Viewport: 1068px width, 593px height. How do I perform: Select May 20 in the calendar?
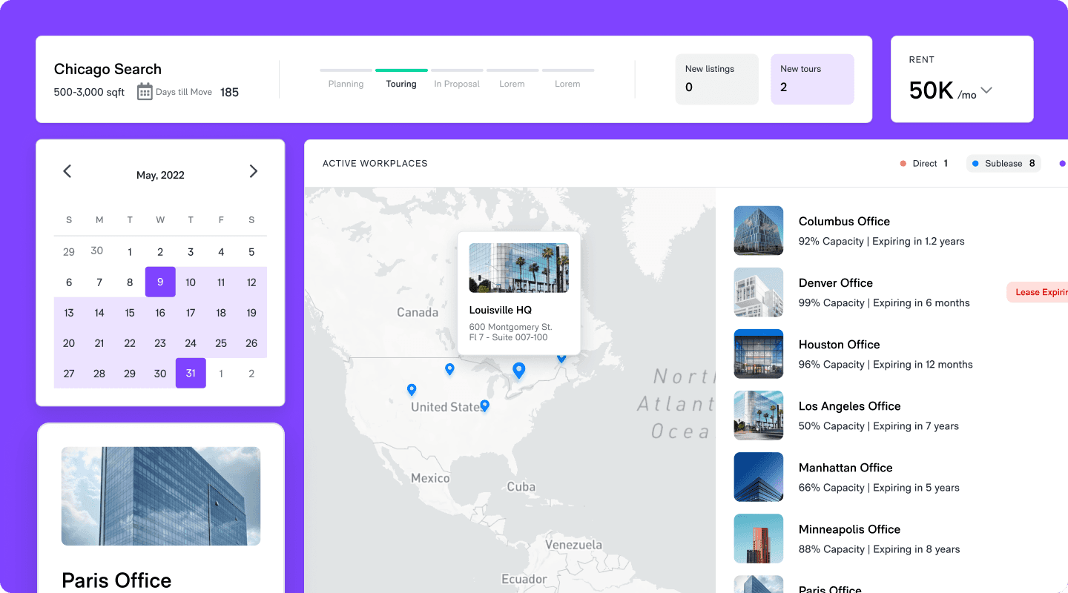pyautogui.click(x=69, y=343)
